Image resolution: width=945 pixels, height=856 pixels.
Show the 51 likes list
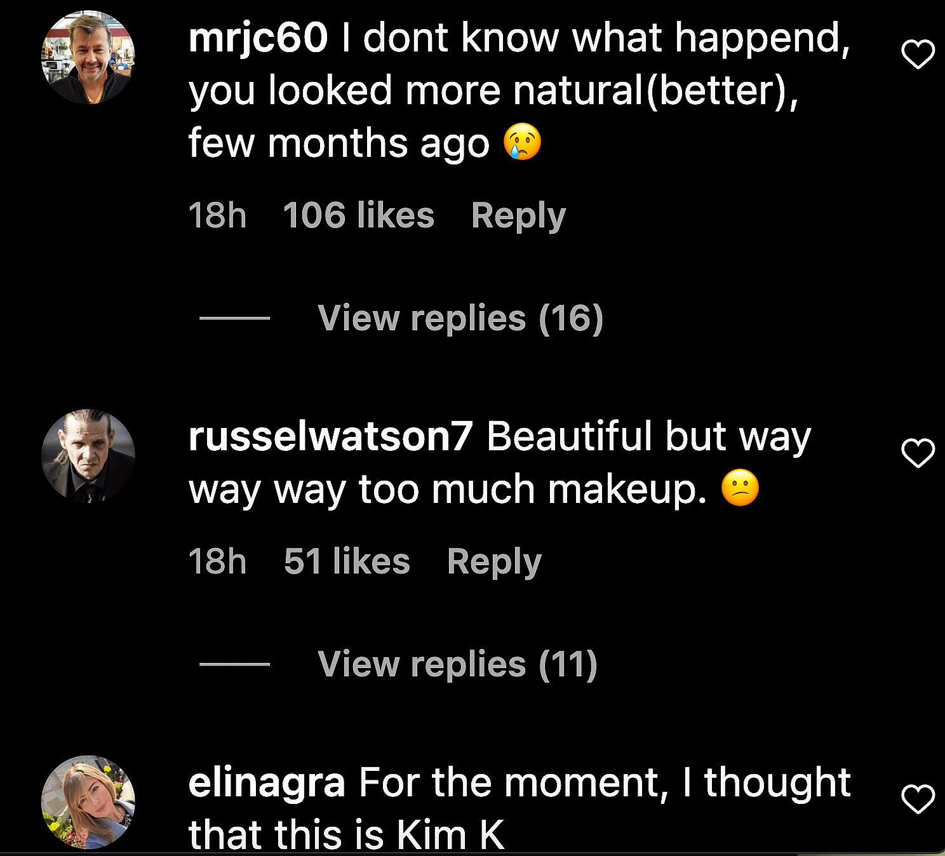click(347, 562)
